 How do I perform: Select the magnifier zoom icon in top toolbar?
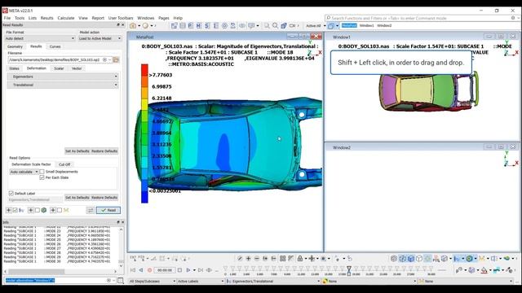pyautogui.click(x=275, y=25)
